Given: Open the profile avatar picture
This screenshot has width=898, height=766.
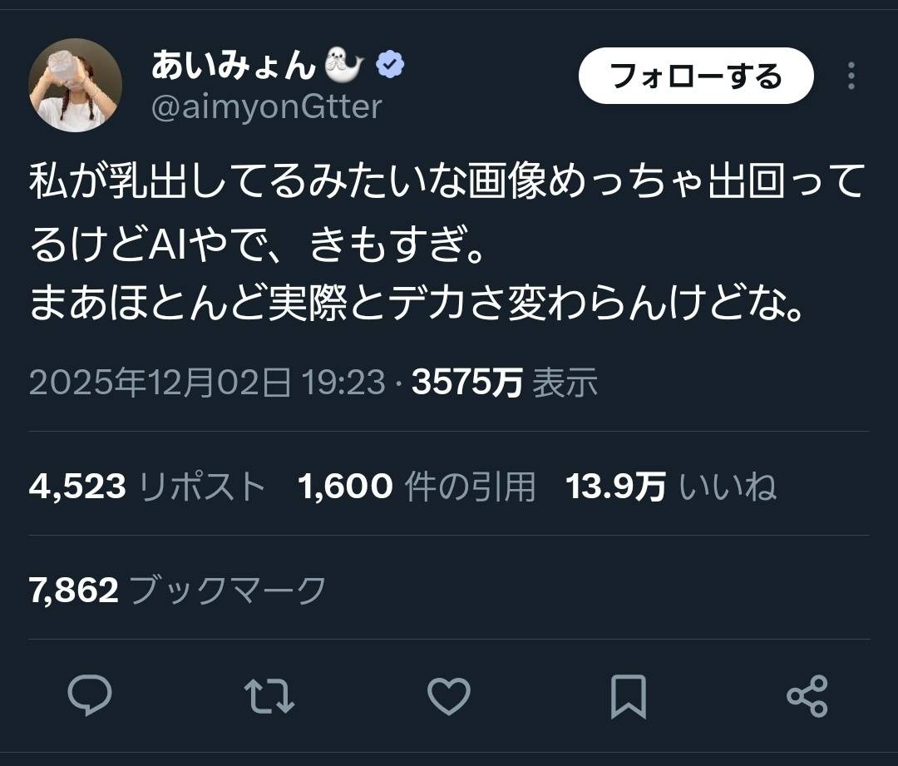Looking at the screenshot, I should 76,85.
